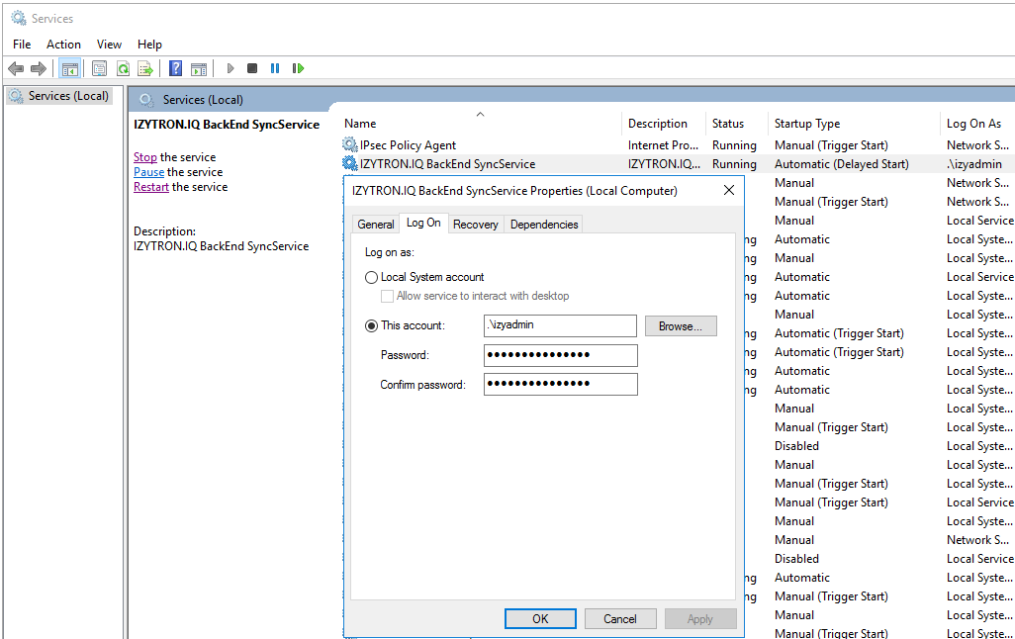1015x639 pixels.
Task: Open the Action menu
Action: pos(63,45)
